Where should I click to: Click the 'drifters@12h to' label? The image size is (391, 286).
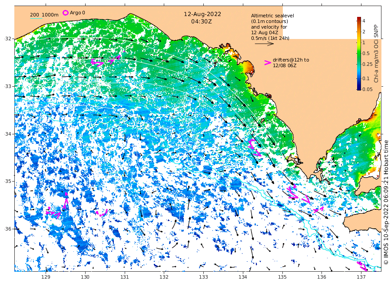pyautogui.click(x=291, y=60)
